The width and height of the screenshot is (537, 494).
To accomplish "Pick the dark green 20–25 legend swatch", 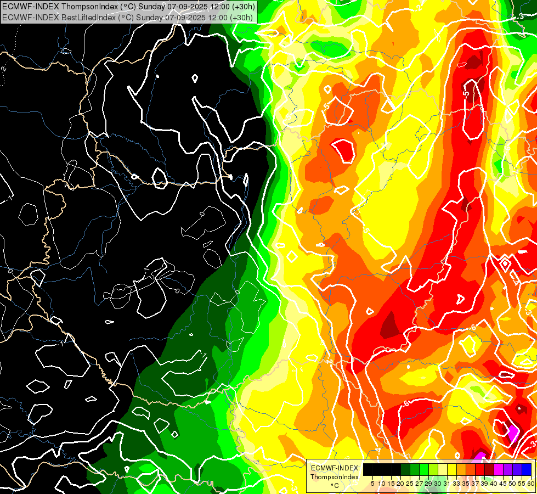I will click(x=405, y=469).
